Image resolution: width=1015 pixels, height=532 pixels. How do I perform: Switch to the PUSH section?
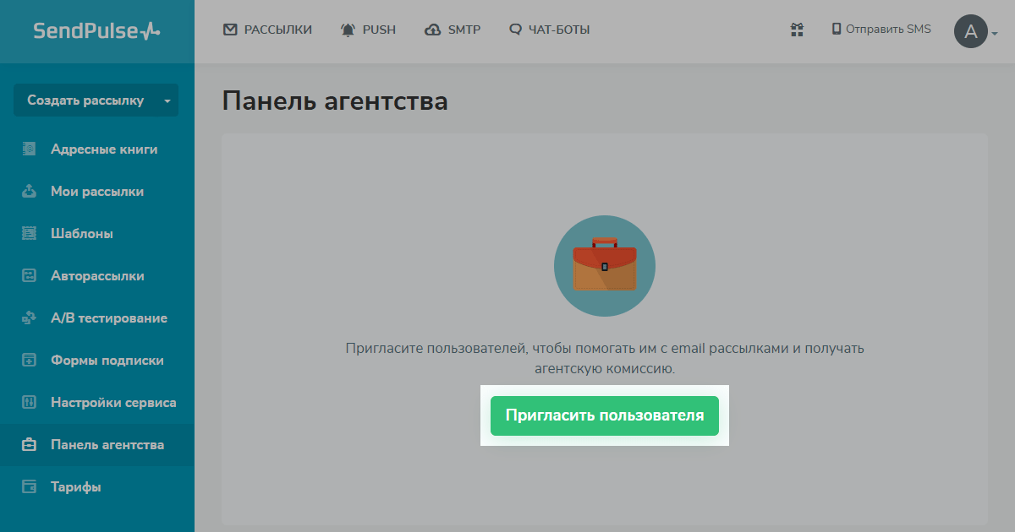pyautogui.click(x=368, y=30)
